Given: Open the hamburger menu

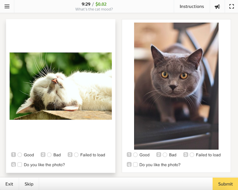Looking at the screenshot, I should point(7,6).
